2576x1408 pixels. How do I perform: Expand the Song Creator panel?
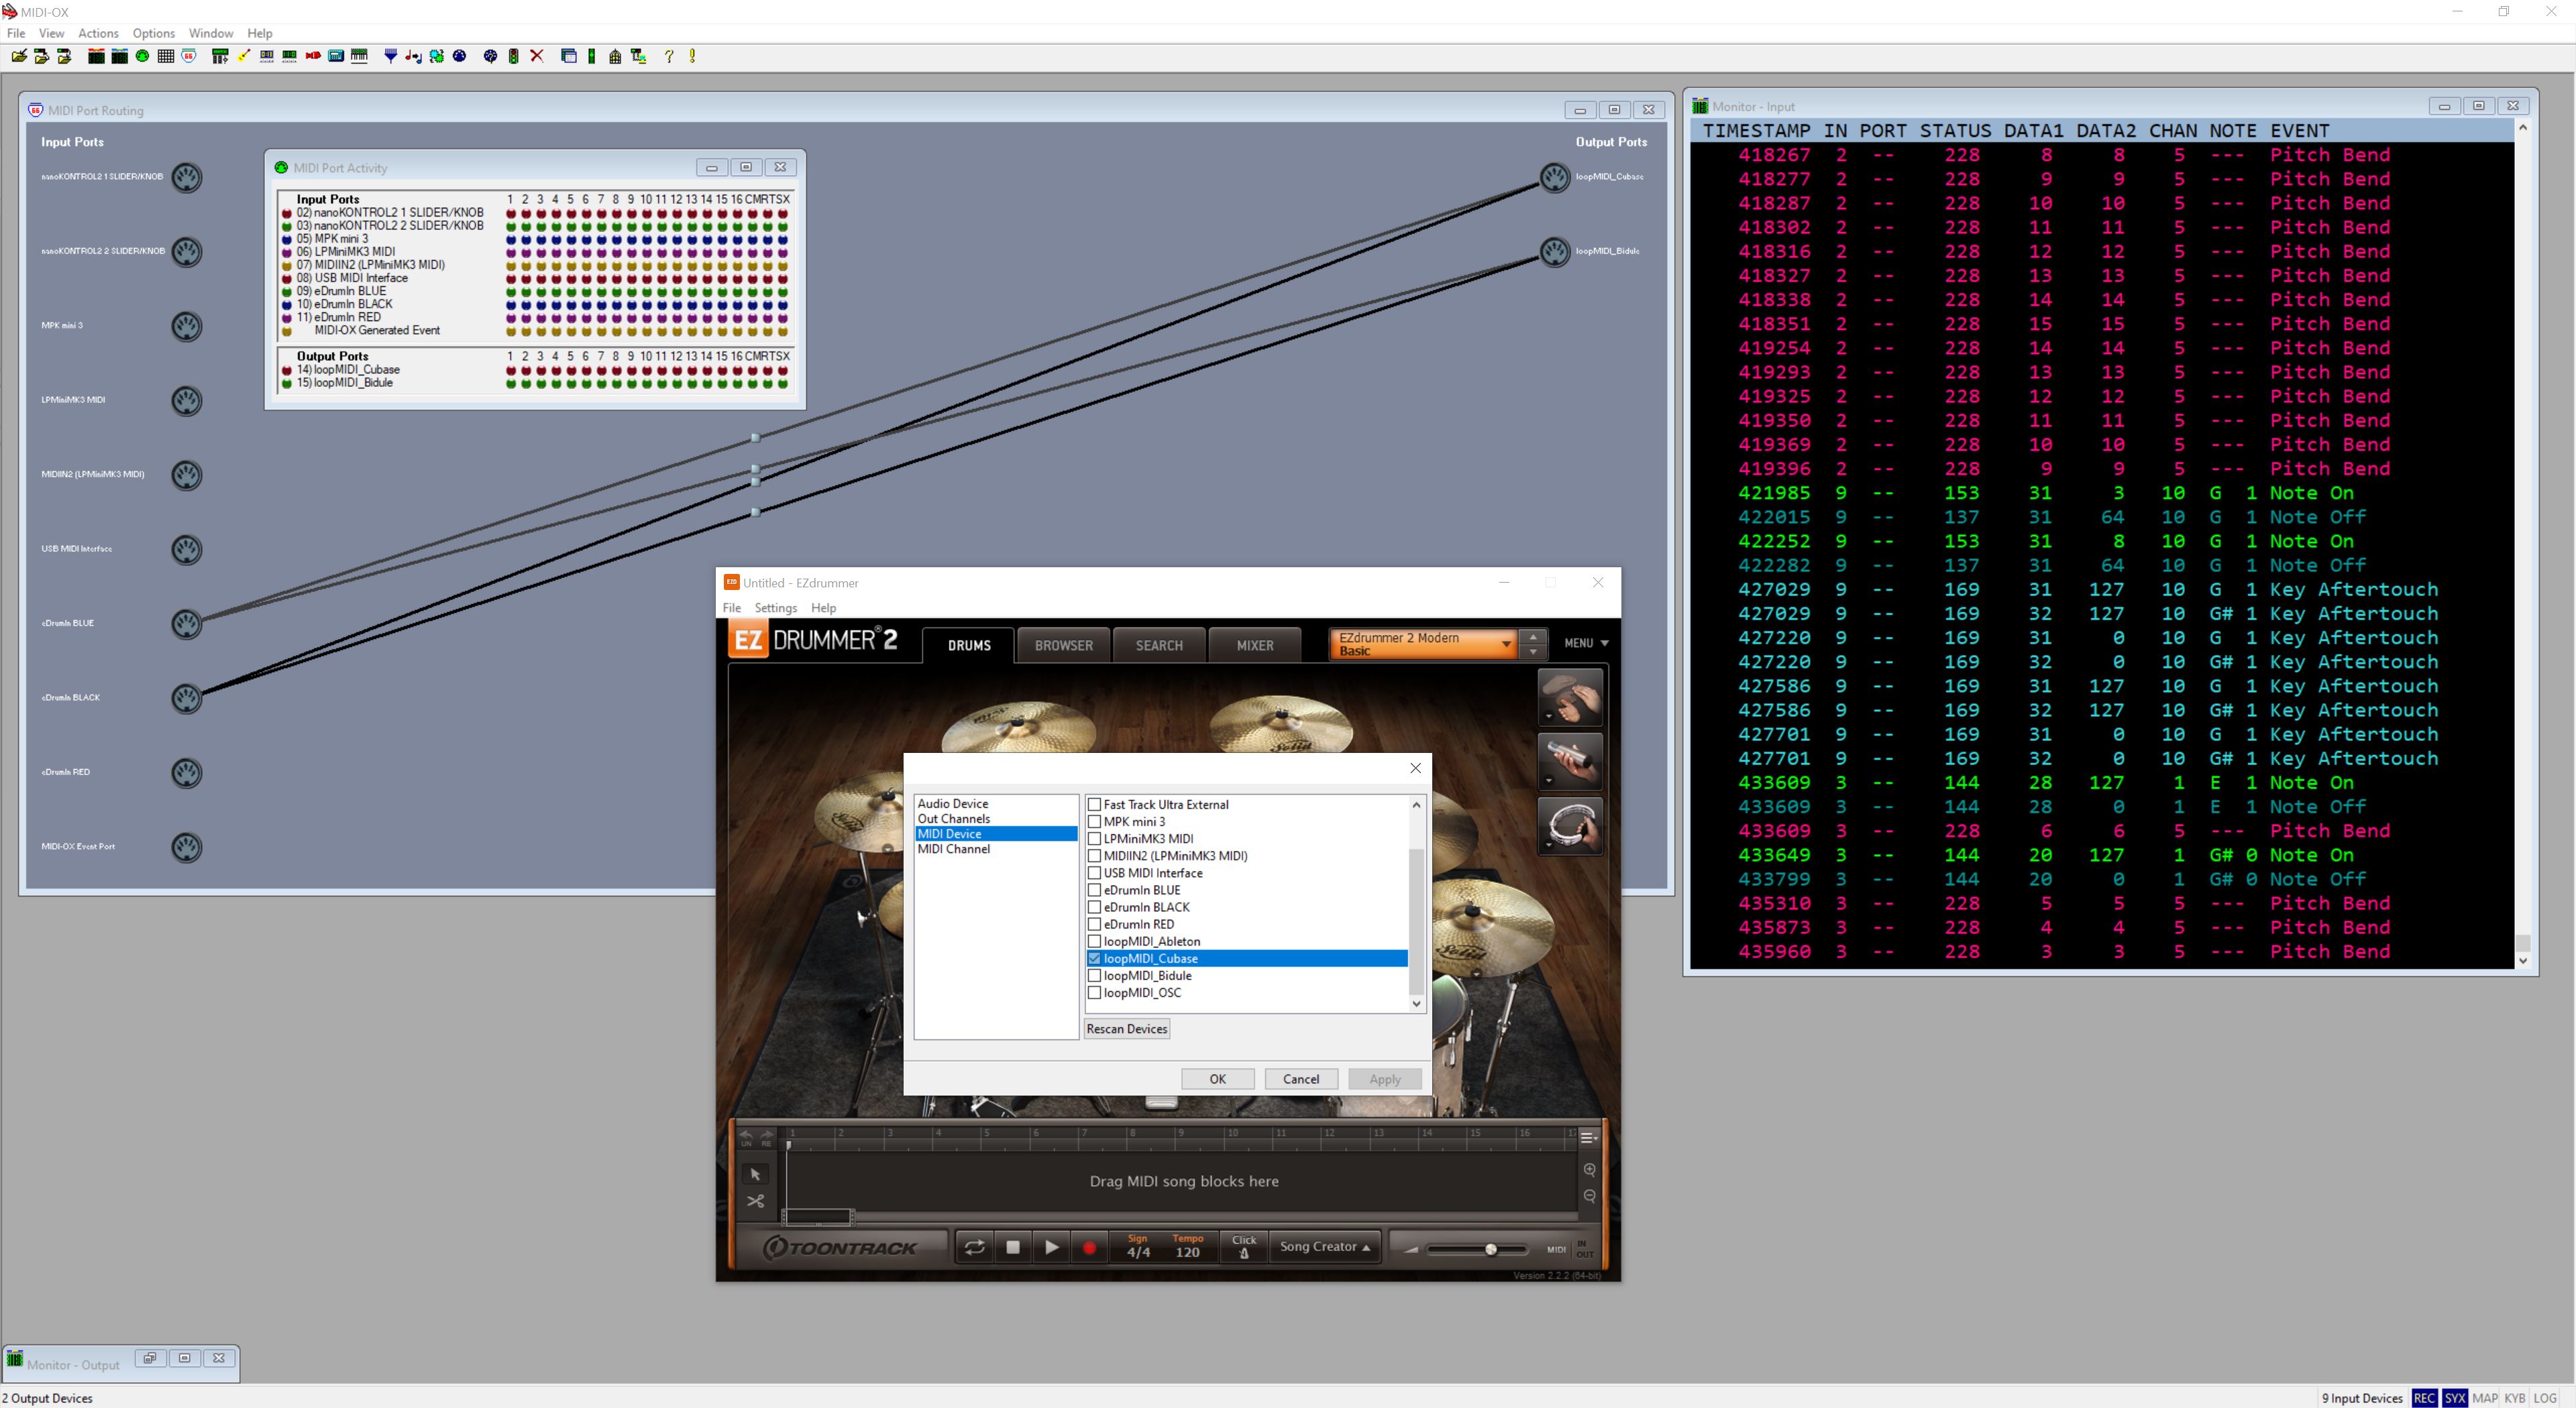(x=1325, y=1247)
